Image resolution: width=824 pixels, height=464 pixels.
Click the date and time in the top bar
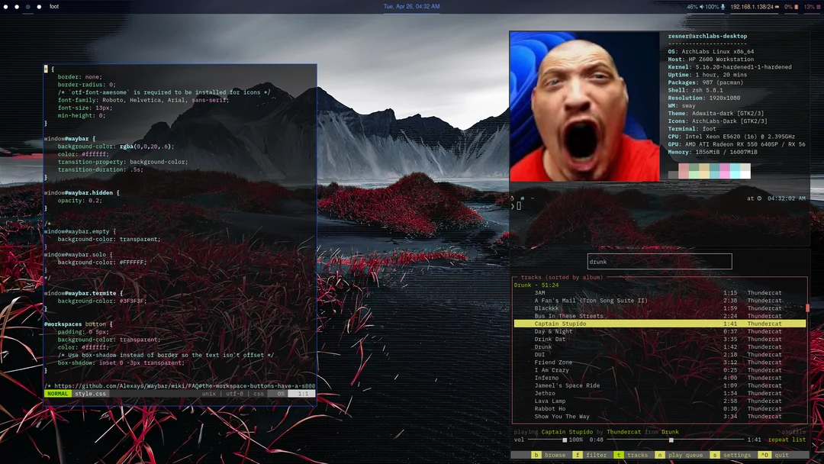click(411, 6)
